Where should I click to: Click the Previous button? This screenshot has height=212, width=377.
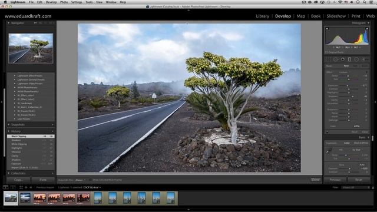click(335, 180)
